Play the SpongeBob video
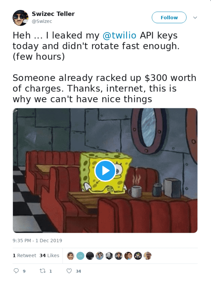 105,171
